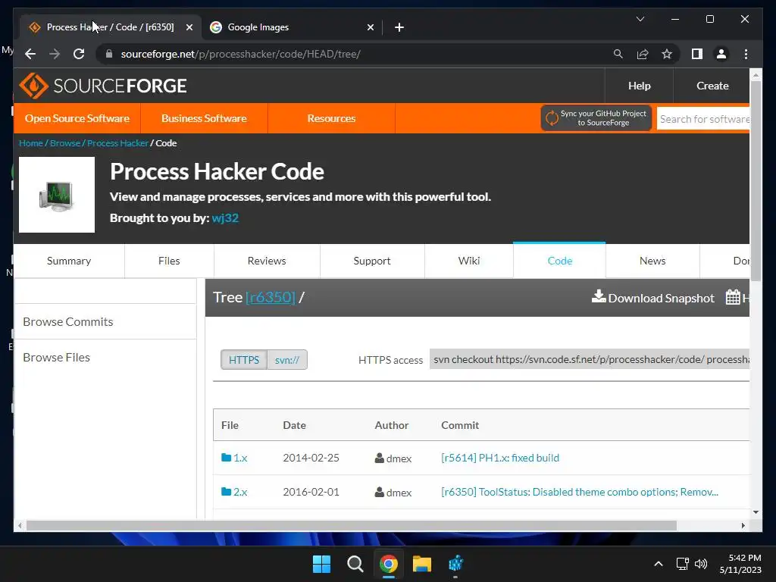Switch to the Support tab
This screenshot has width=776, height=582.
tap(372, 261)
